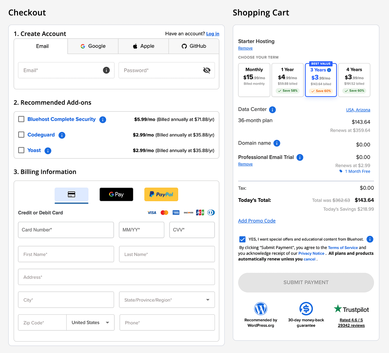Click the American Express logo
Viewport: 389px width, 353px height.
pyautogui.click(x=176, y=213)
